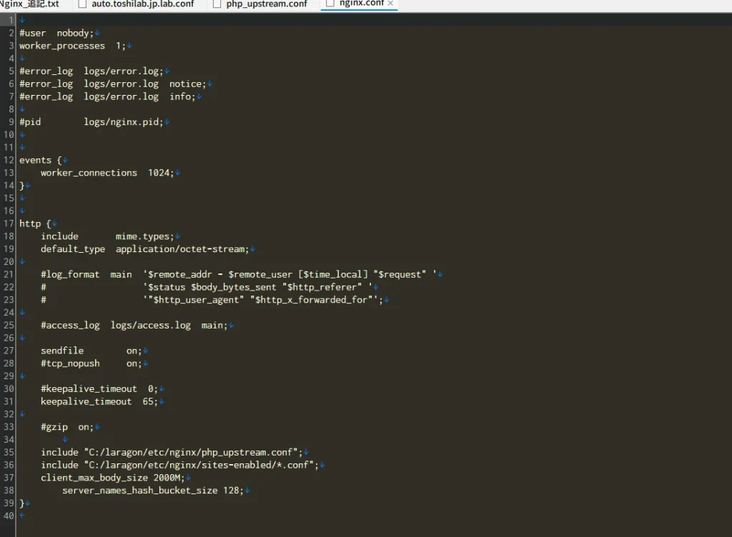Click the '#tcp_nopush on;' line

tap(91, 363)
